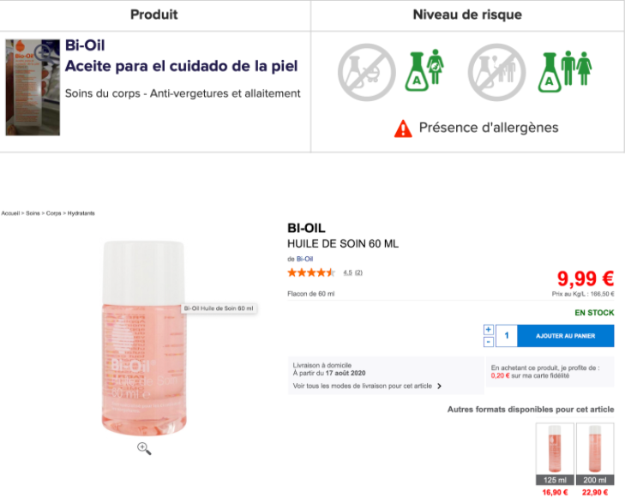Open Hydratants in the breadcrumb
Viewport: 625px width, 503px height.
pyautogui.click(x=81, y=213)
